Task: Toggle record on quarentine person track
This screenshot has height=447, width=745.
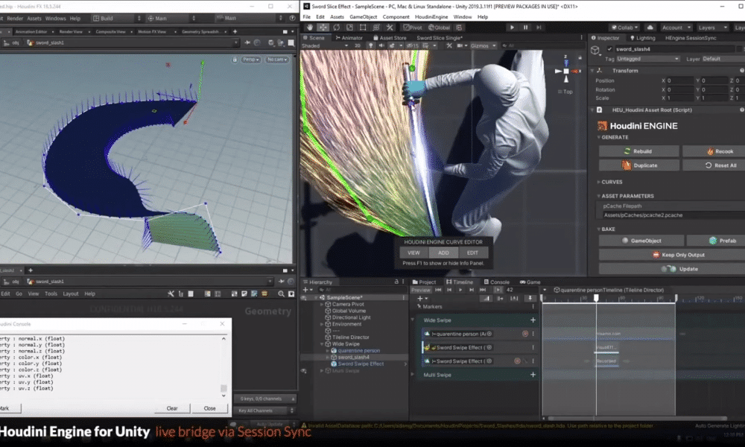Action: [525, 334]
